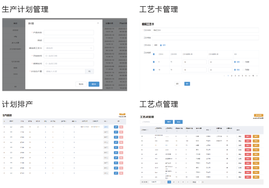Close the 新增 dialog with the X icon

(x=98, y=23)
